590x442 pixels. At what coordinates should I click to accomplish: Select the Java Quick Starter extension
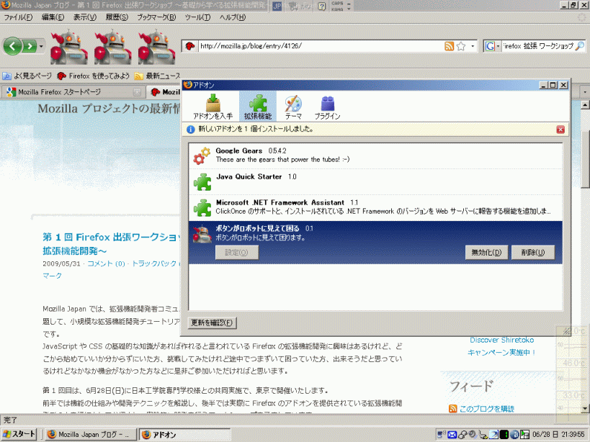(x=375, y=182)
